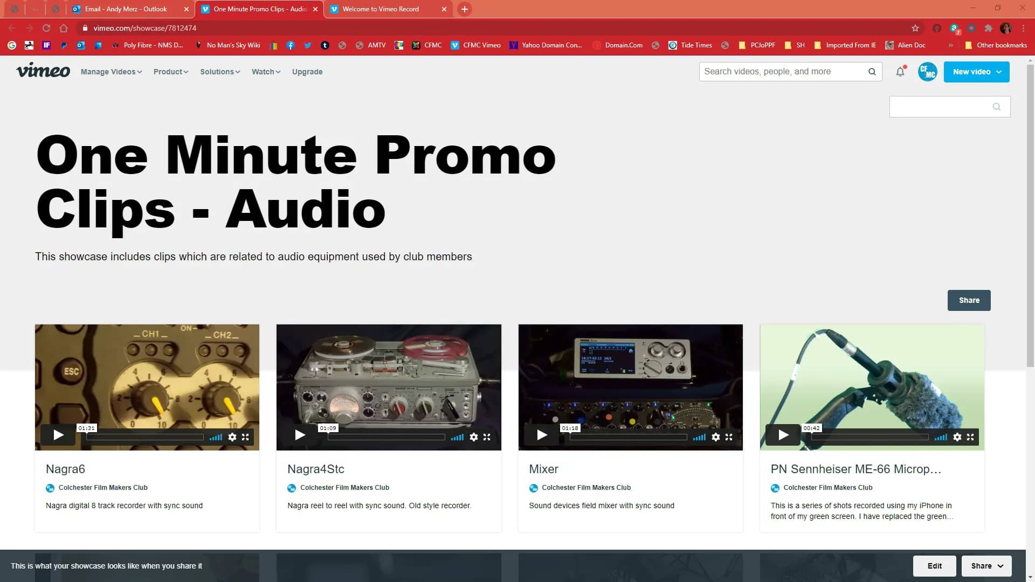Viewport: 1035px width, 582px height.
Task: Open Chrome three-dot menu
Action: pyautogui.click(x=1023, y=28)
